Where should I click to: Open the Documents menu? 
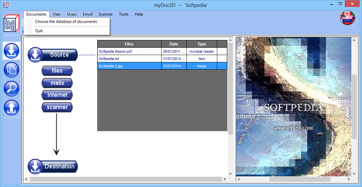[x=36, y=14]
